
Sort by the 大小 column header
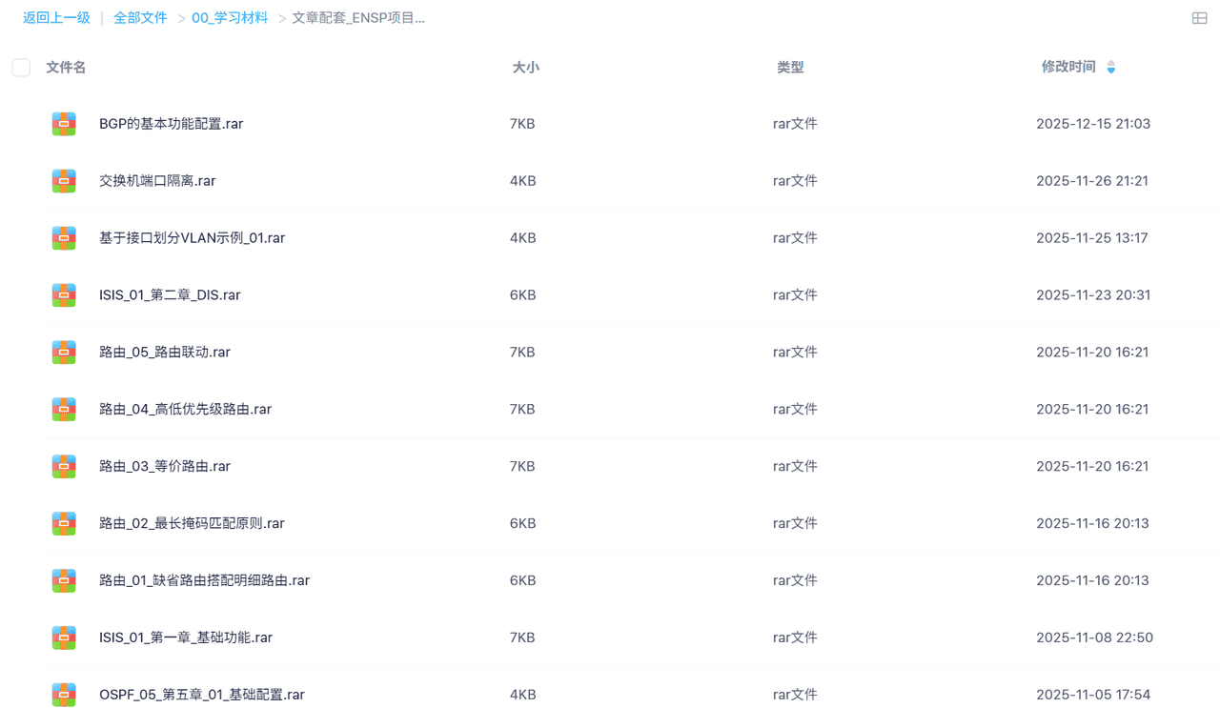click(x=525, y=68)
